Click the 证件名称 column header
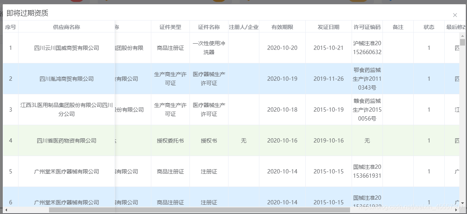The width and height of the screenshot is (467, 214). (x=209, y=27)
